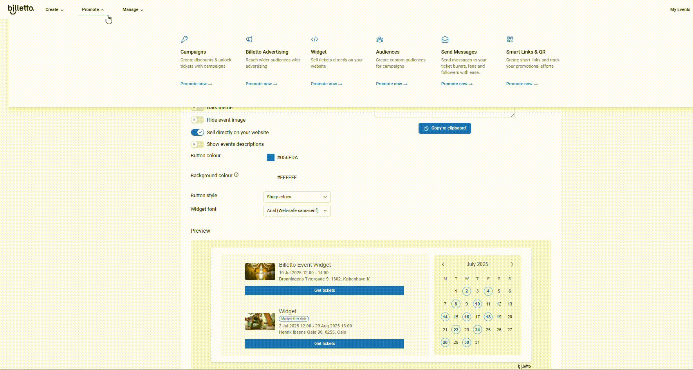The width and height of the screenshot is (693, 370).
Task: Click the Widget code brackets icon
Action: point(314,40)
